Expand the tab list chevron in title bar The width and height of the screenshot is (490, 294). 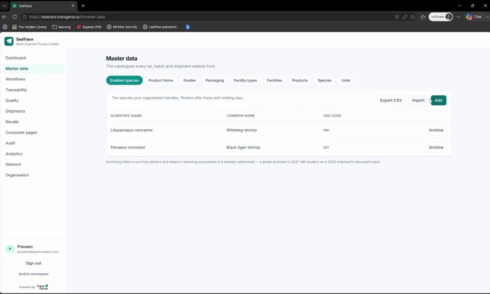coord(4,6)
